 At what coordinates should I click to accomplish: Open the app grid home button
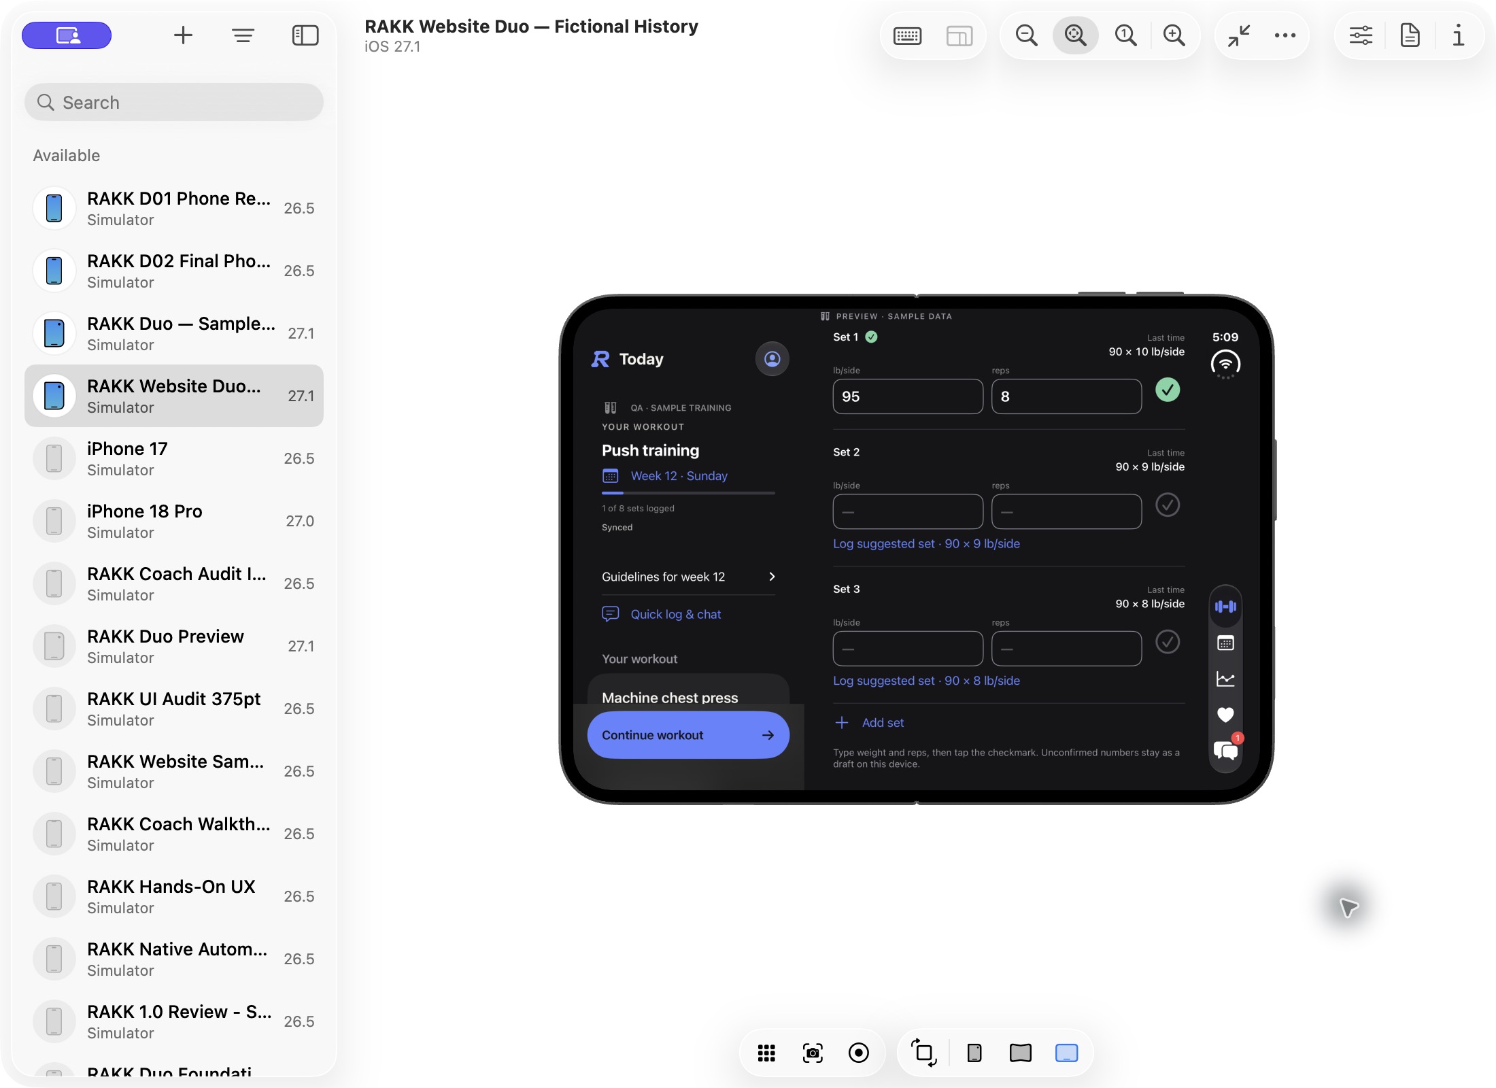click(x=766, y=1053)
